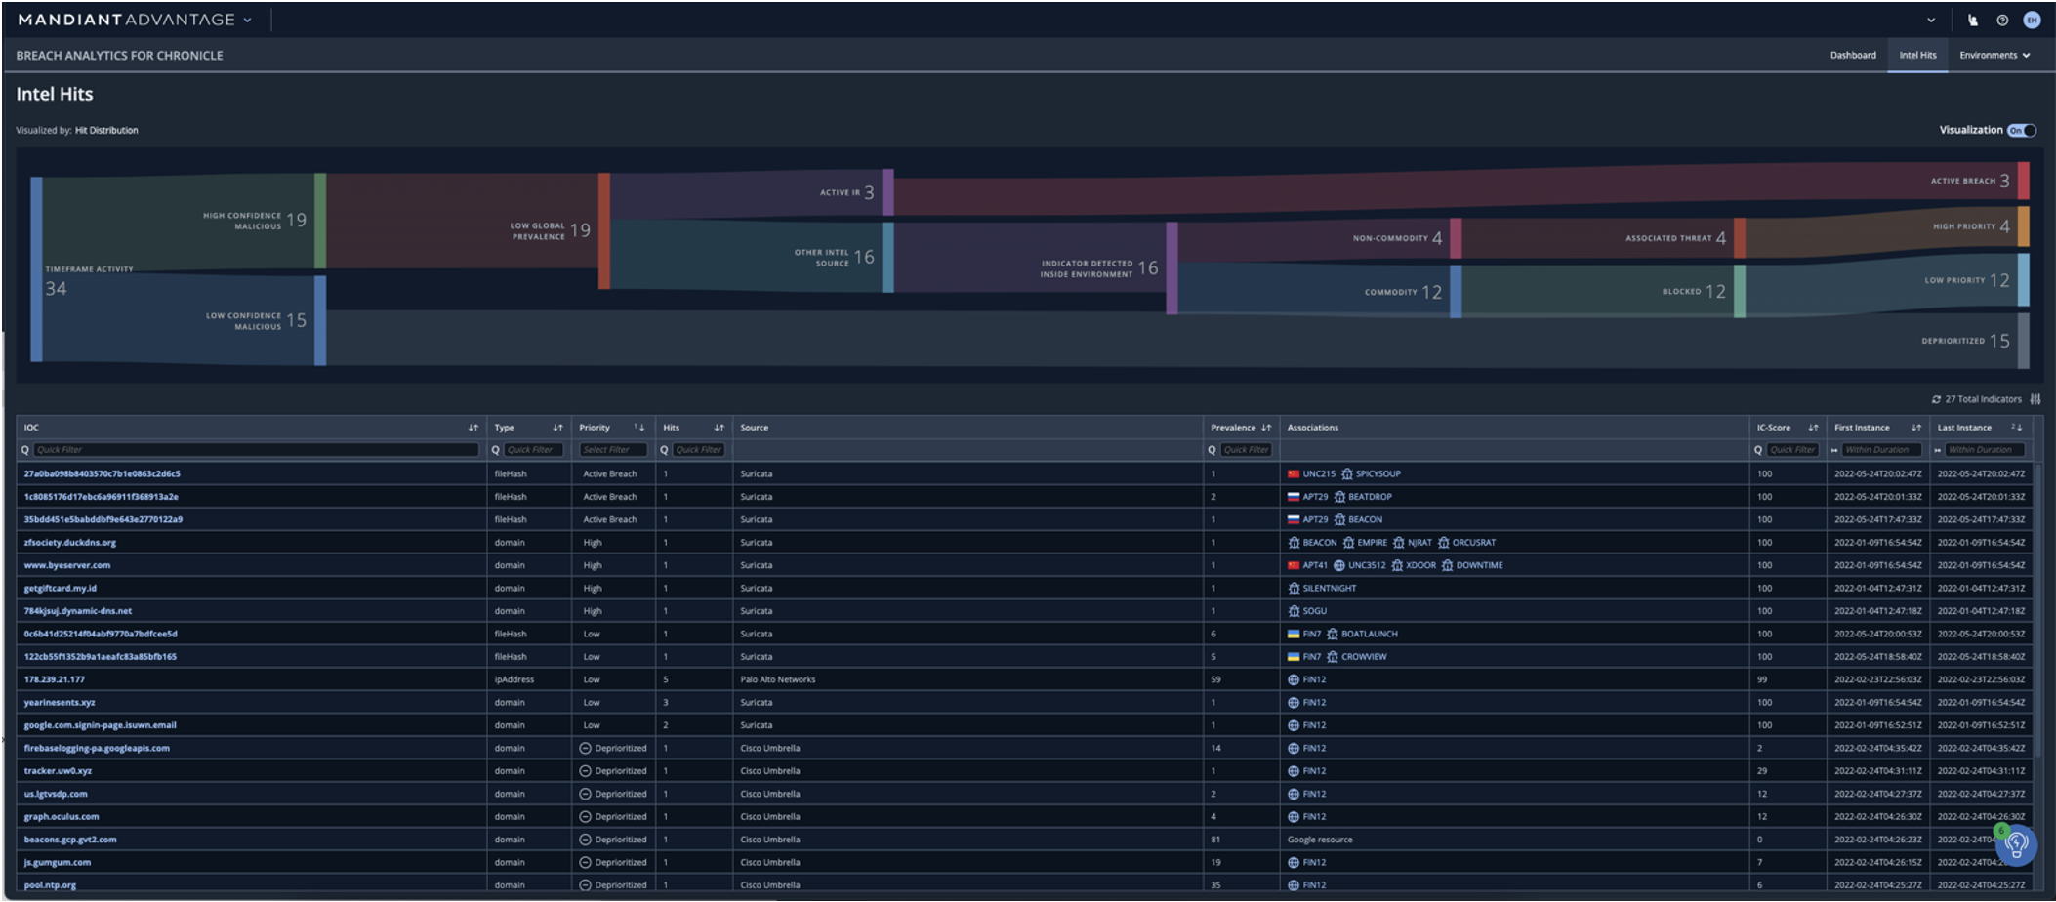Screen dimensions: 2056x902
Task: Click the globe icon beside UNC3512
Action: pyautogui.click(x=1339, y=565)
